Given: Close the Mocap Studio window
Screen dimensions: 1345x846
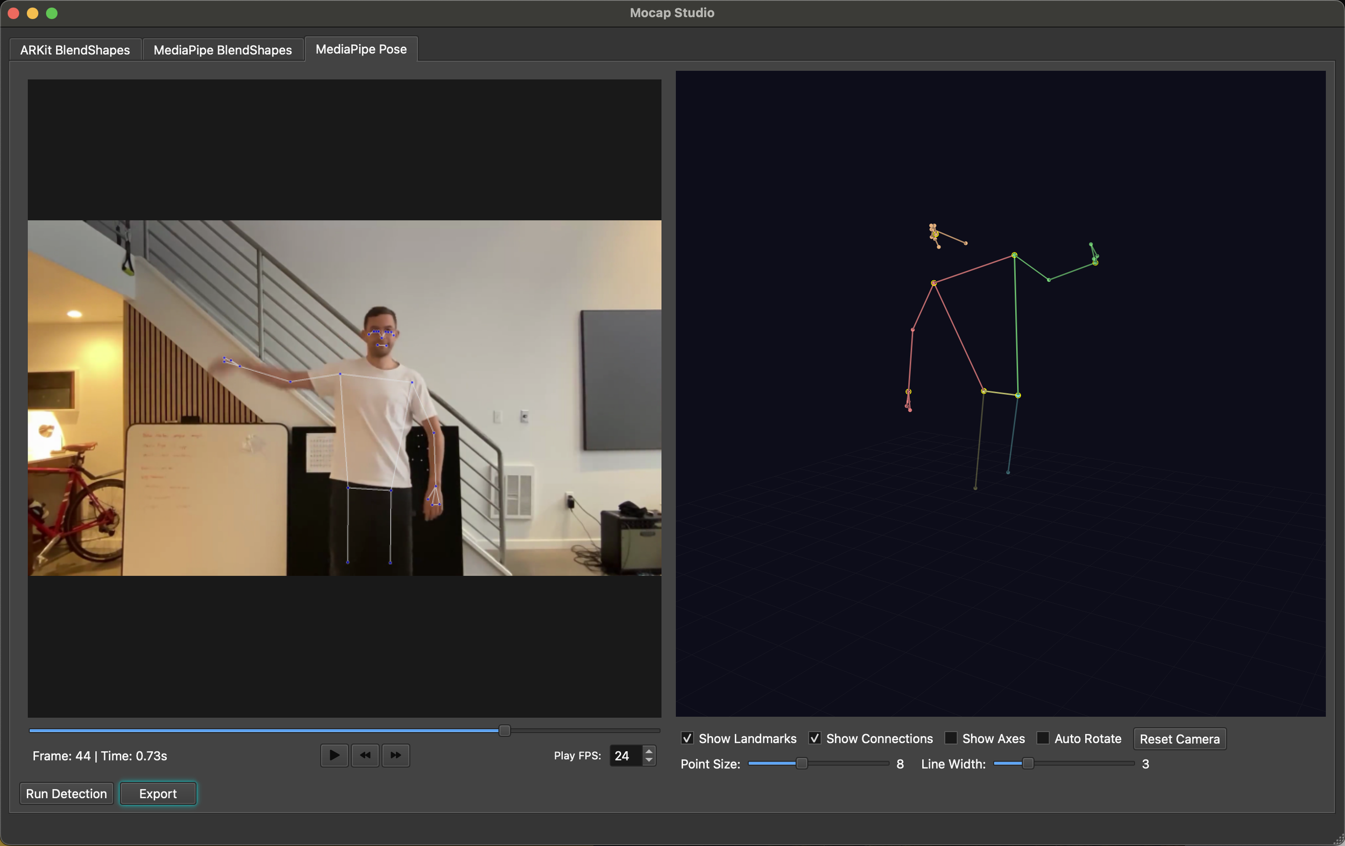Looking at the screenshot, I should [x=13, y=13].
